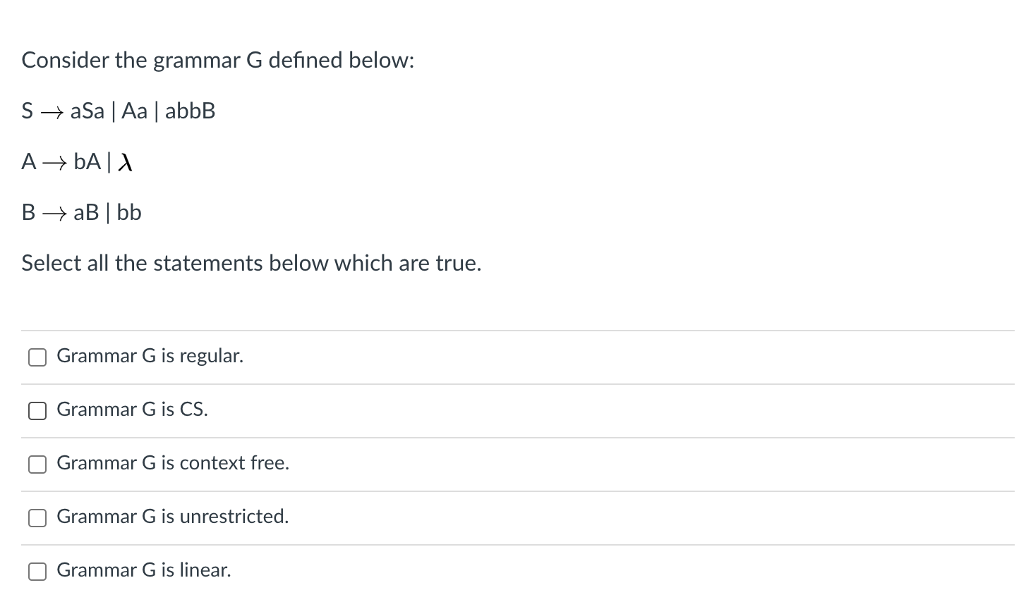Click the production rule 'B → aB | bb'
This screenshot has width=1026, height=609.
[82, 212]
